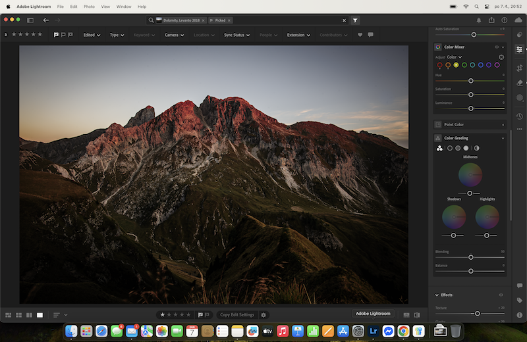Select Color Grading 3-way view
527x342 pixels.
coord(439,148)
